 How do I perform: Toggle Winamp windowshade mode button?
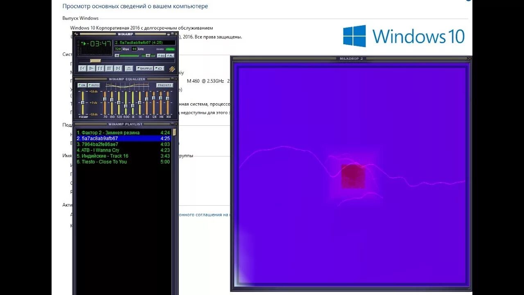pos(172,34)
